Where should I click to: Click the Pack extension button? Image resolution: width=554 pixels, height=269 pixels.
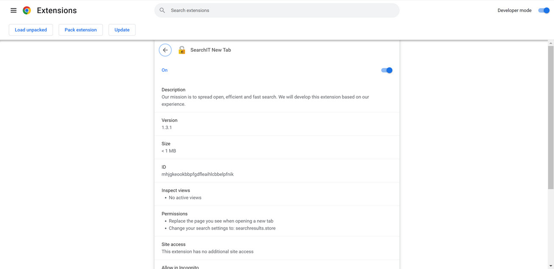[x=81, y=30]
